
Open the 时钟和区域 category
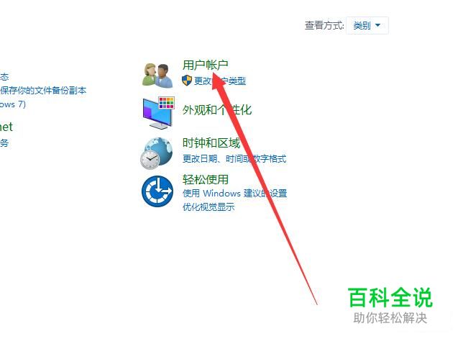click(x=211, y=142)
